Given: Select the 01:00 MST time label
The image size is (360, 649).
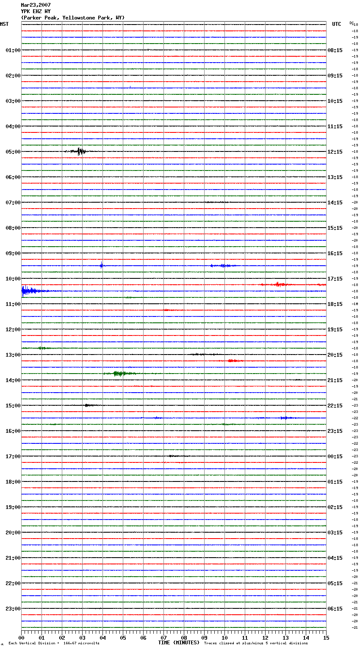Looking at the screenshot, I should (13, 50).
